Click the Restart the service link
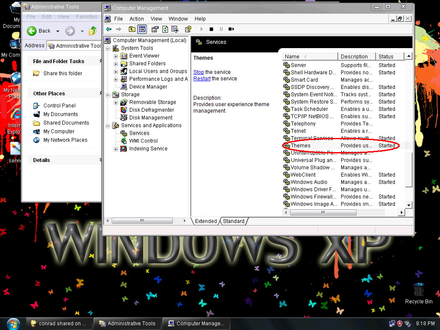This screenshot has width=440, height=330. (x=202, y=79)
